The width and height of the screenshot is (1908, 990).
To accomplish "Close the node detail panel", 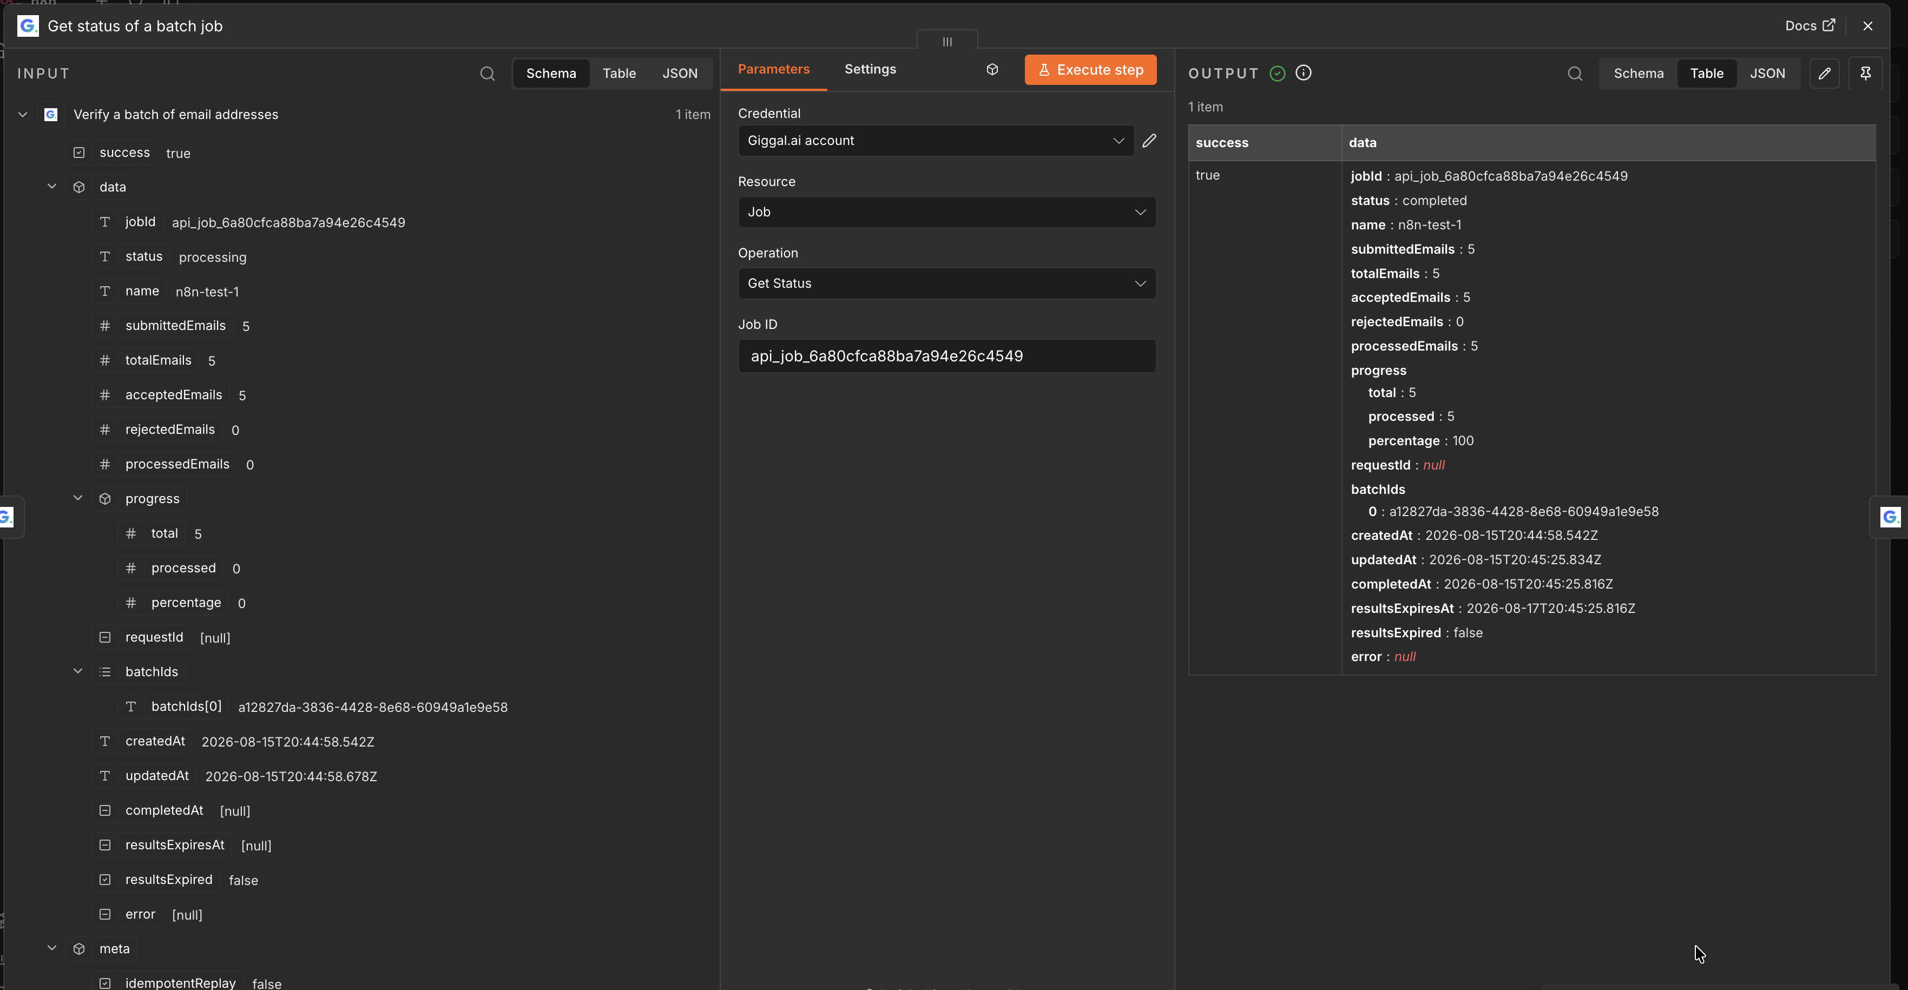I will click(x=1867, y=26).
